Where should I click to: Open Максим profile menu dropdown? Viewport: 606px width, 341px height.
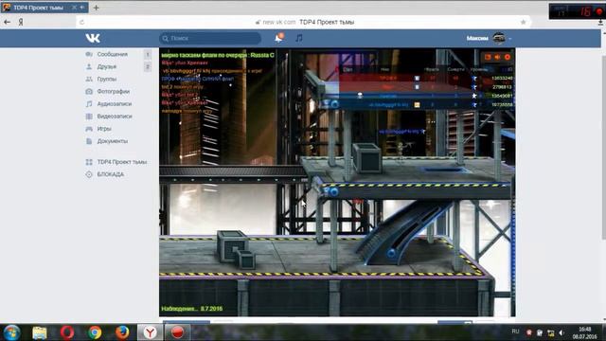click(x=489, y=38)
